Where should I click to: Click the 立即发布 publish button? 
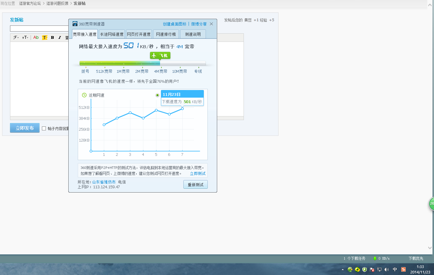tap(25, 128)
